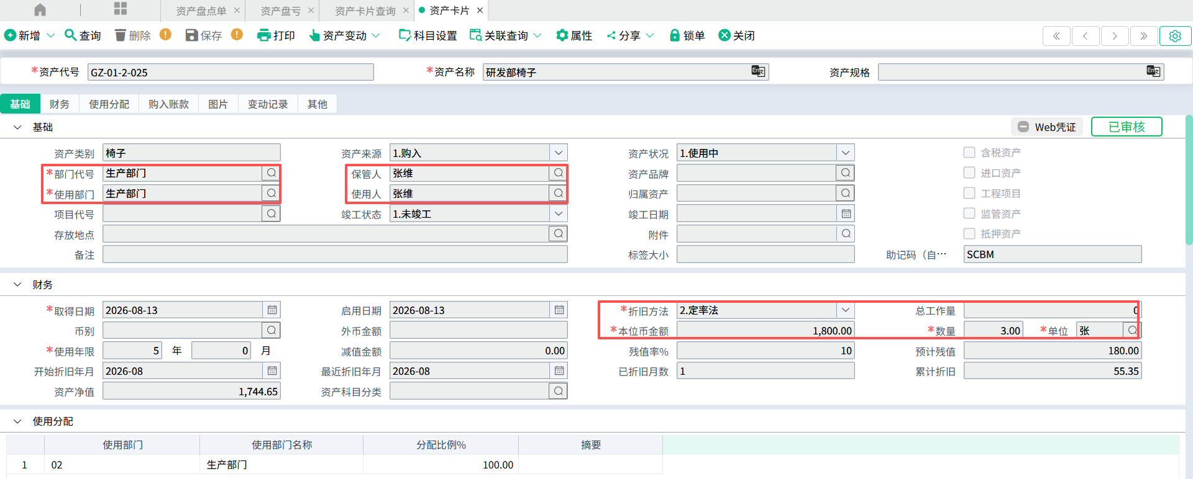Screen dimensions: 1193x479
Task: Open calendar picker for 竣工日期
Action: (846, 213)
